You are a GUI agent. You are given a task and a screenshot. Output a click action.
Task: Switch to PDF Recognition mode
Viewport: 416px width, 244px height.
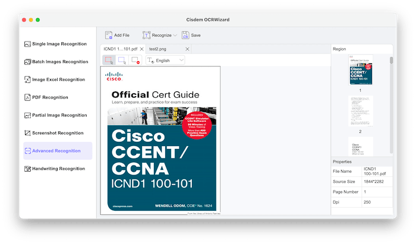pos(58,97)
